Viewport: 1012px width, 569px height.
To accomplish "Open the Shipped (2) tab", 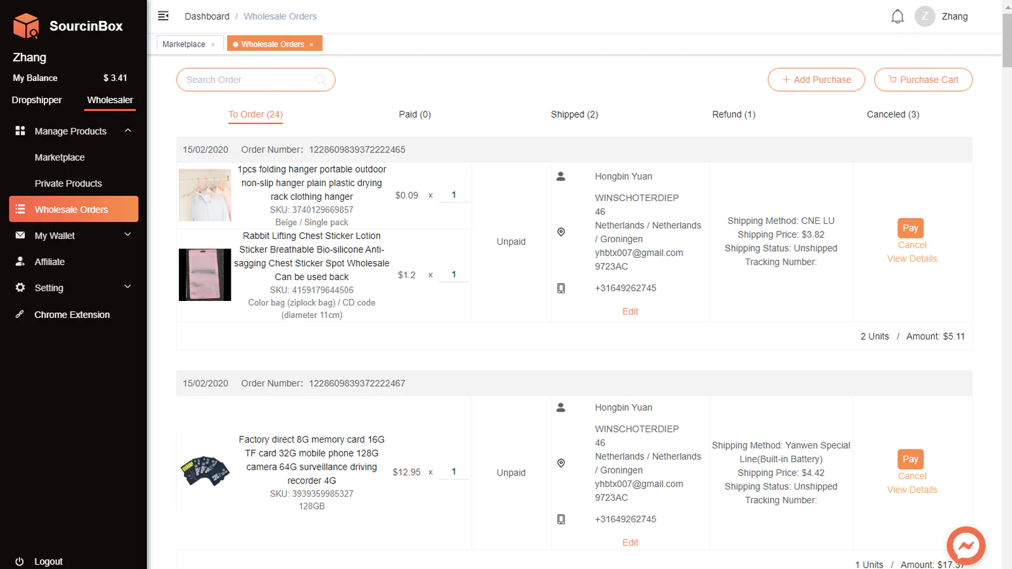I will (574, 114).
